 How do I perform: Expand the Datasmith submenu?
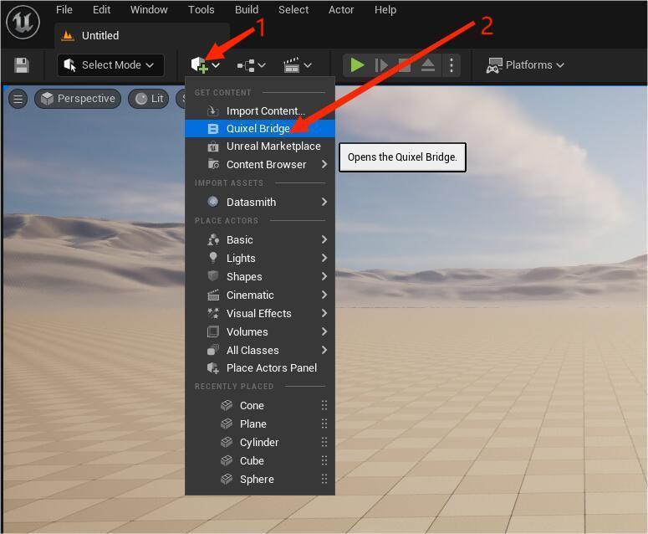point(260,202)
